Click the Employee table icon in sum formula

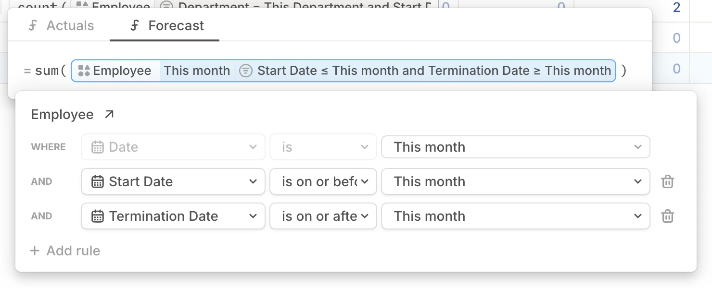point(84,71)
